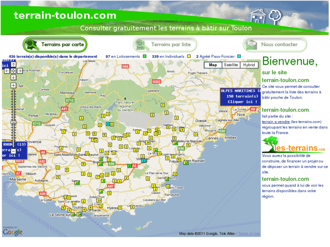
Task: Zoom in with the plus button
Action: point(13,85)
